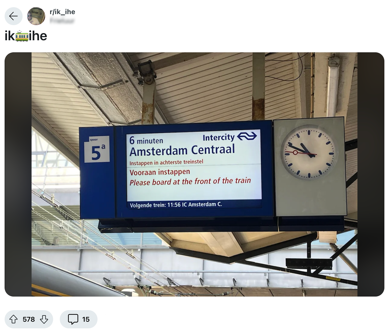Open the r/ik_ihe community avatar
389x334 pixels.
(36, 16)
